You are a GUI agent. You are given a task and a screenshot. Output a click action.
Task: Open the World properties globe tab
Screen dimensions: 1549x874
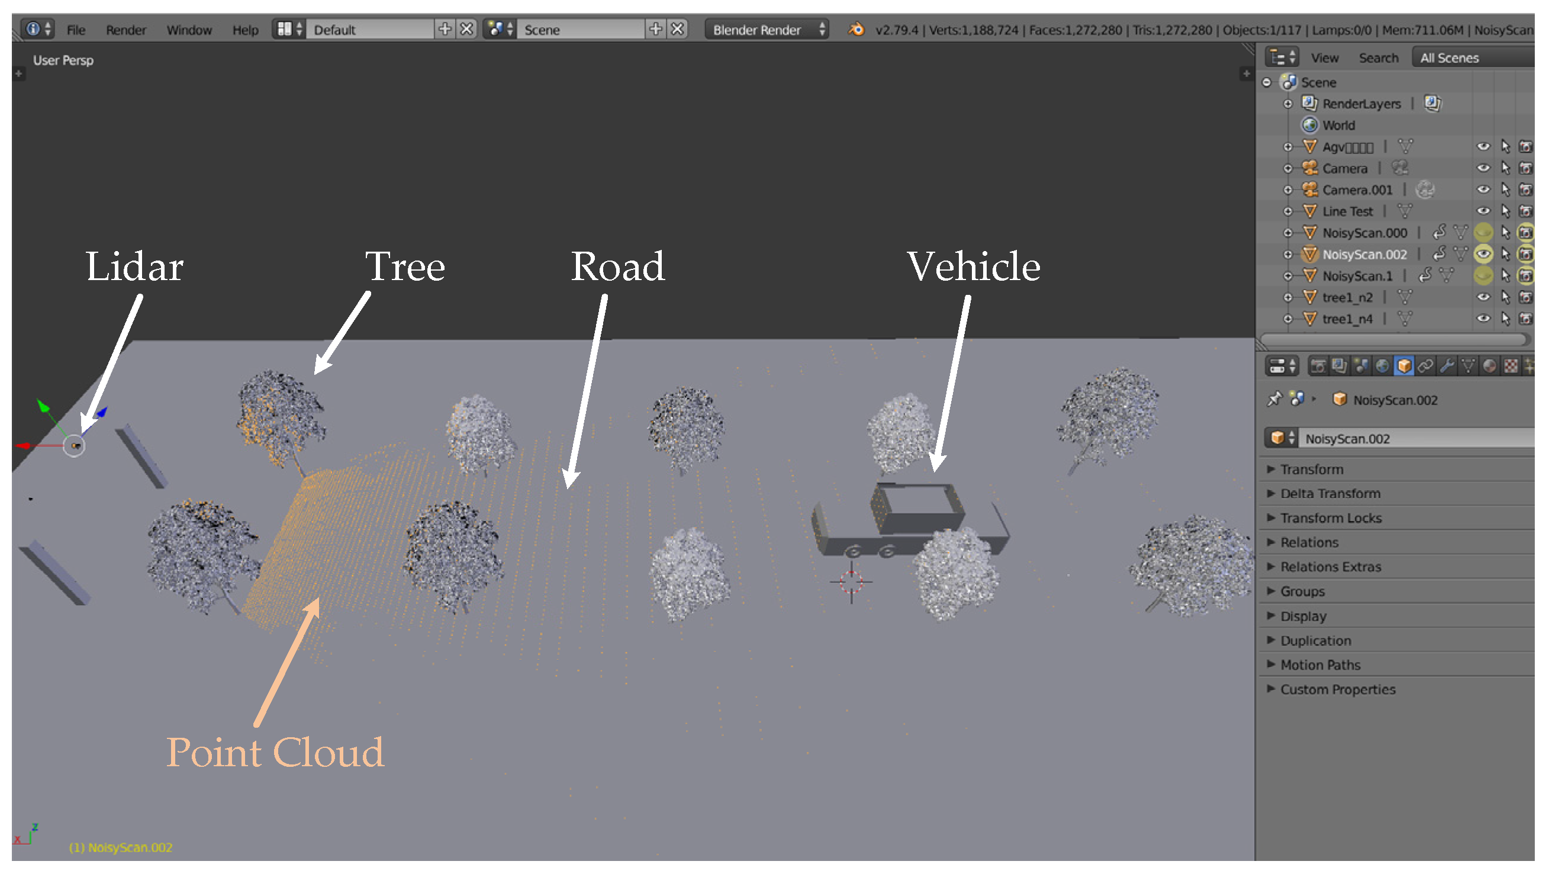[x=1382, y=367]
